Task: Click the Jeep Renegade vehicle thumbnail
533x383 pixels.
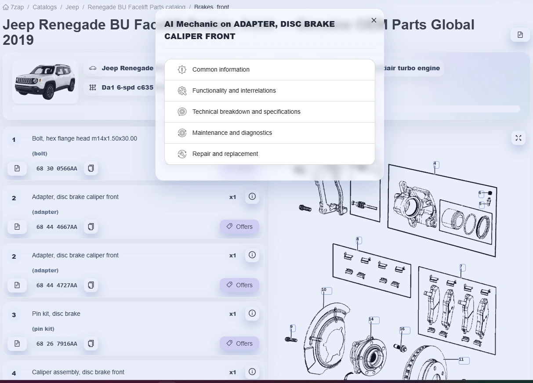Action: point(45,82)
